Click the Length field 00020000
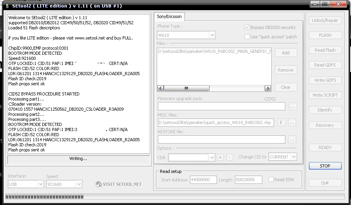351x205 pixels. [x=249, y=180]
